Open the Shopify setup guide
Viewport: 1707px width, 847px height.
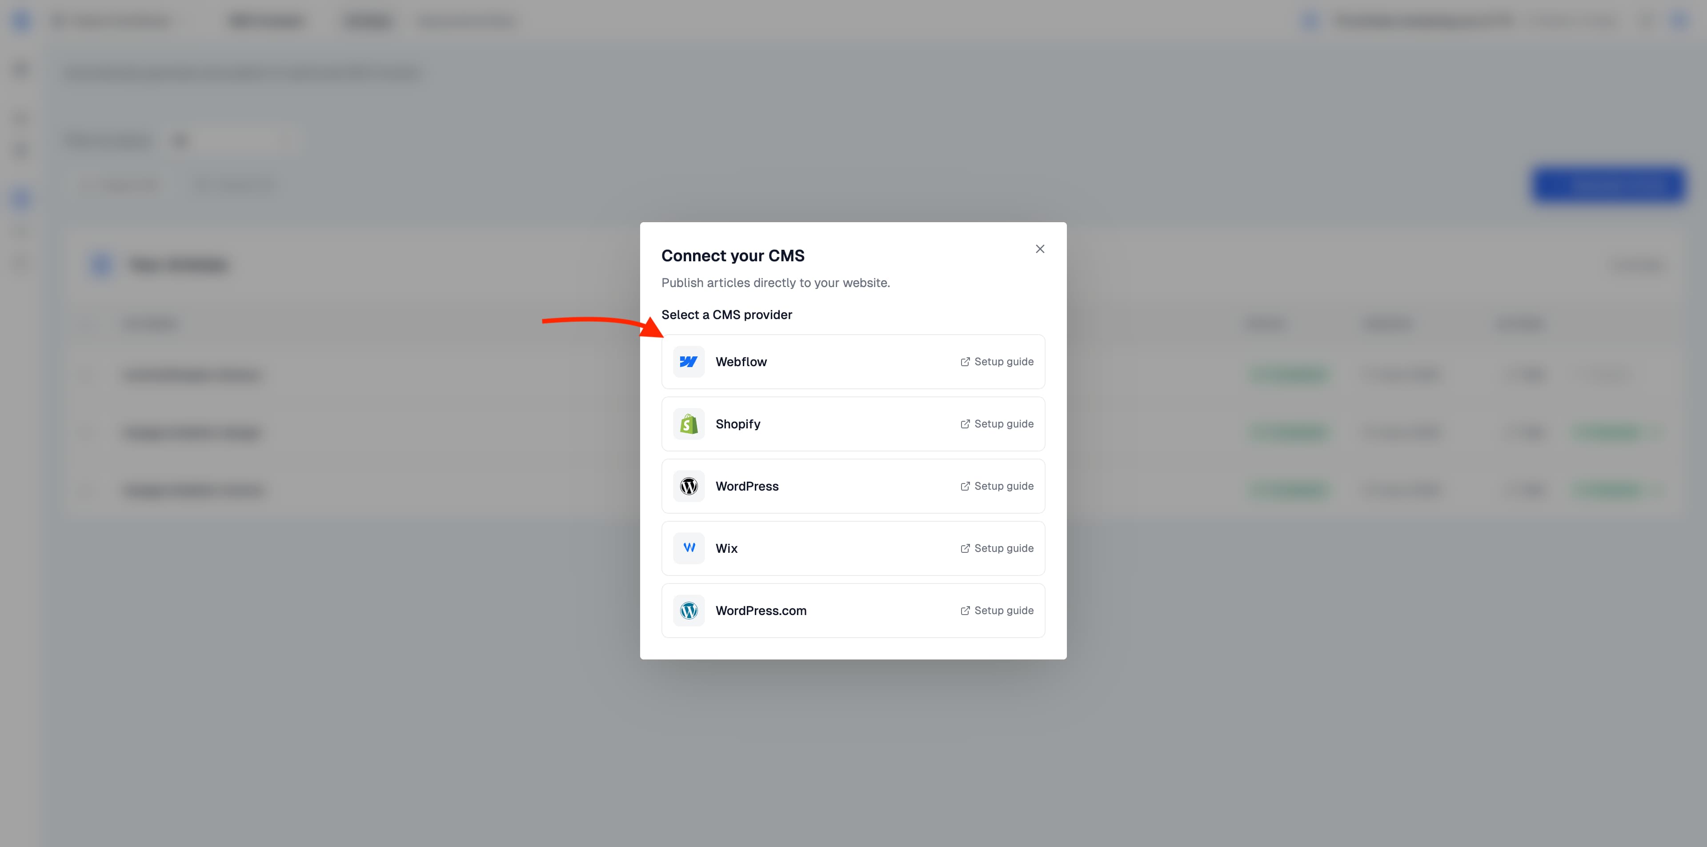pyautogui.click(x=997, y=424)
